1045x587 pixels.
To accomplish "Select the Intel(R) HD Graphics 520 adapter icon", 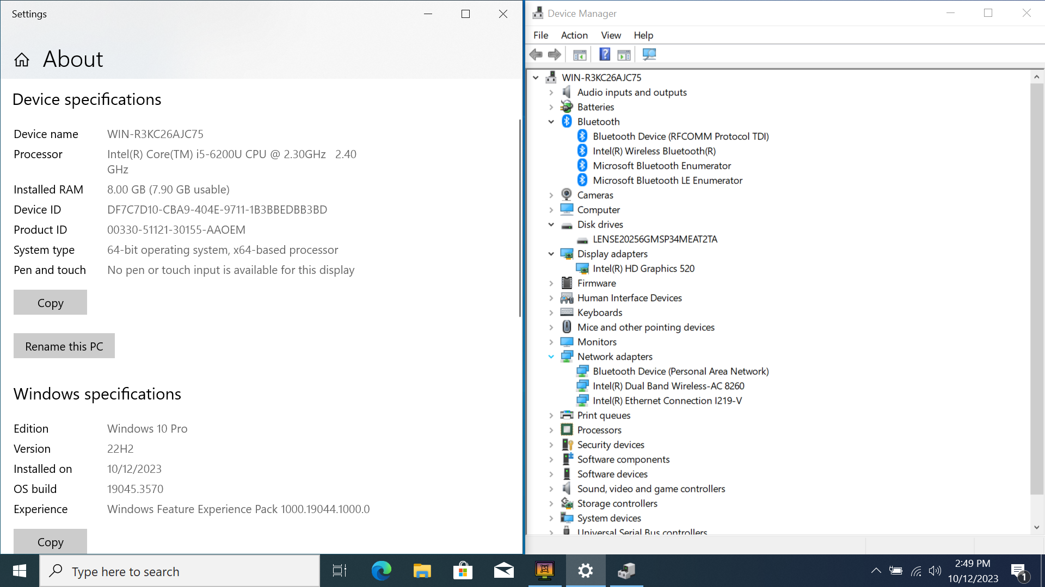I will click(x=582, y=268).
